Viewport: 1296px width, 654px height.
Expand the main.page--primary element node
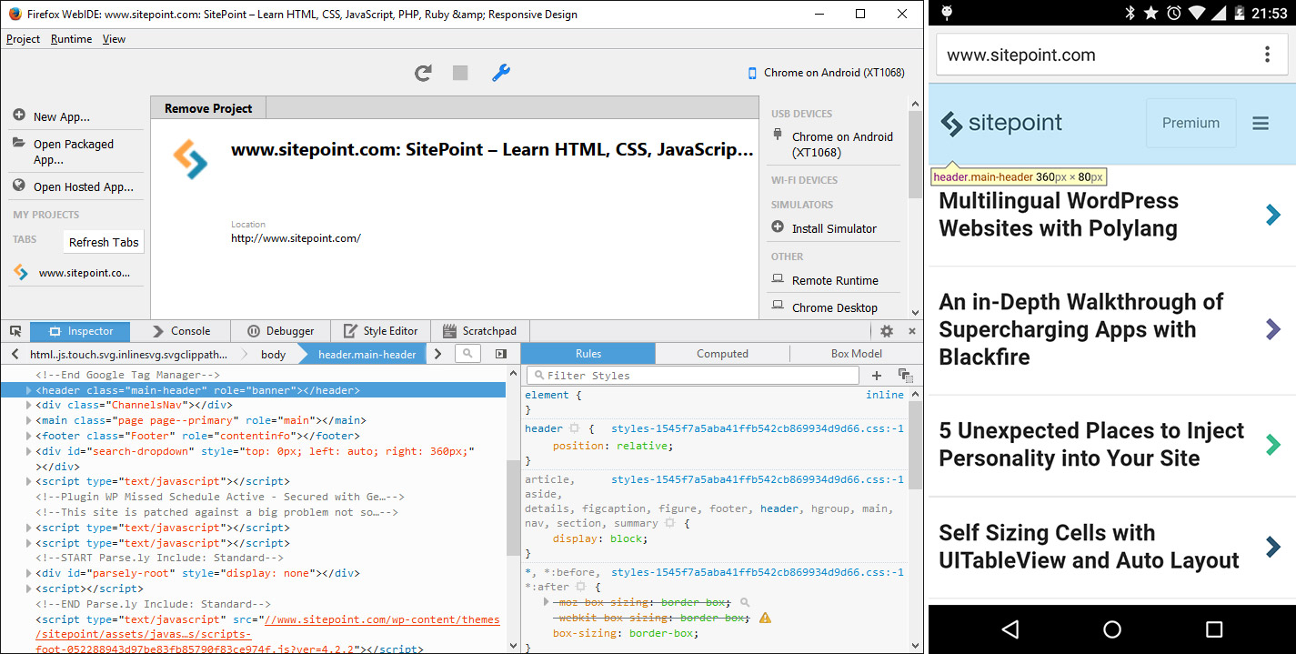[x=29, y=419]
